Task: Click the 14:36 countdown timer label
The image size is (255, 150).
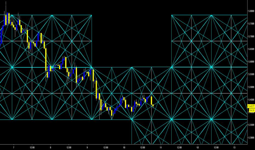Action: (x=252, y=110)
